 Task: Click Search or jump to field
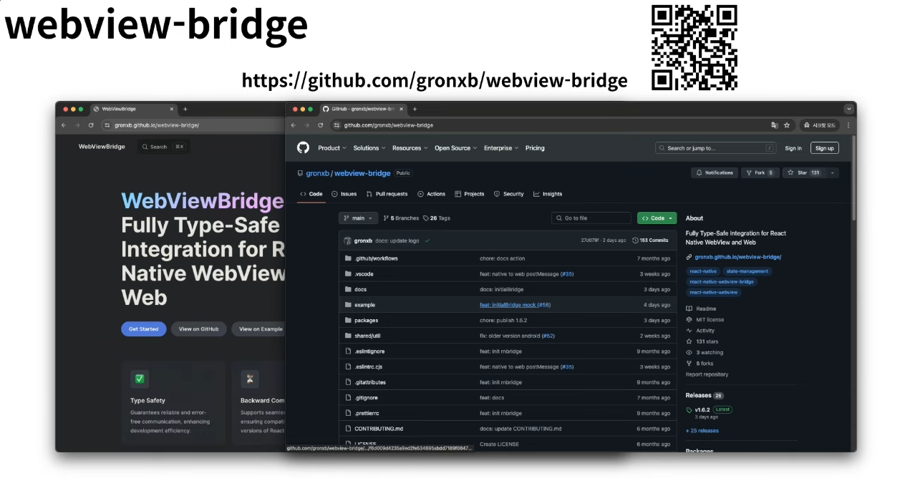716,148
